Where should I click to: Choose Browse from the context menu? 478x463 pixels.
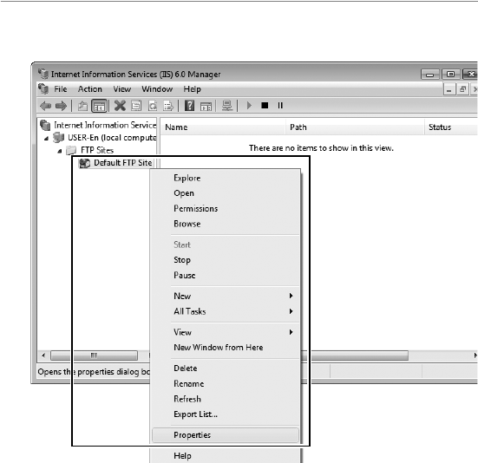point(226,224)
